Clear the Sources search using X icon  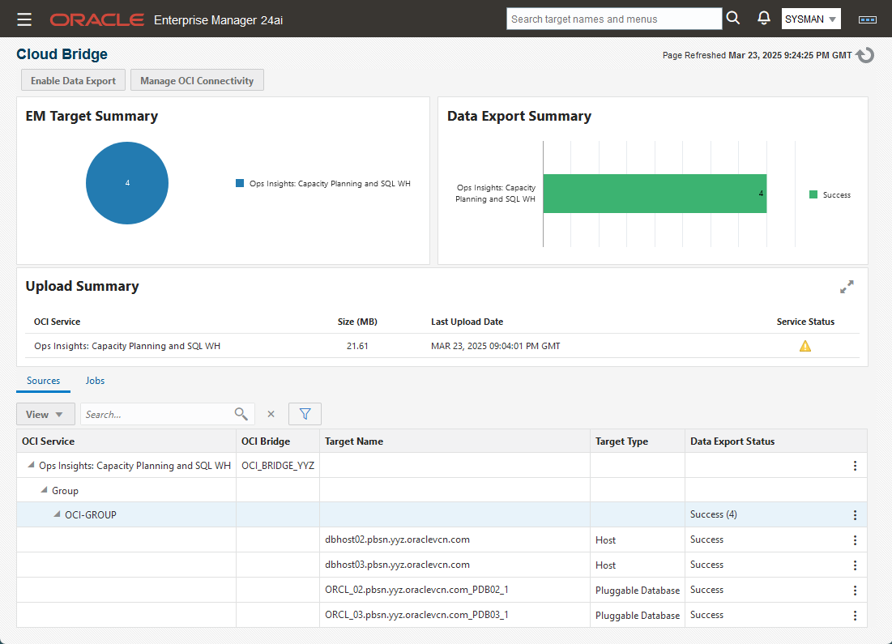271,414
